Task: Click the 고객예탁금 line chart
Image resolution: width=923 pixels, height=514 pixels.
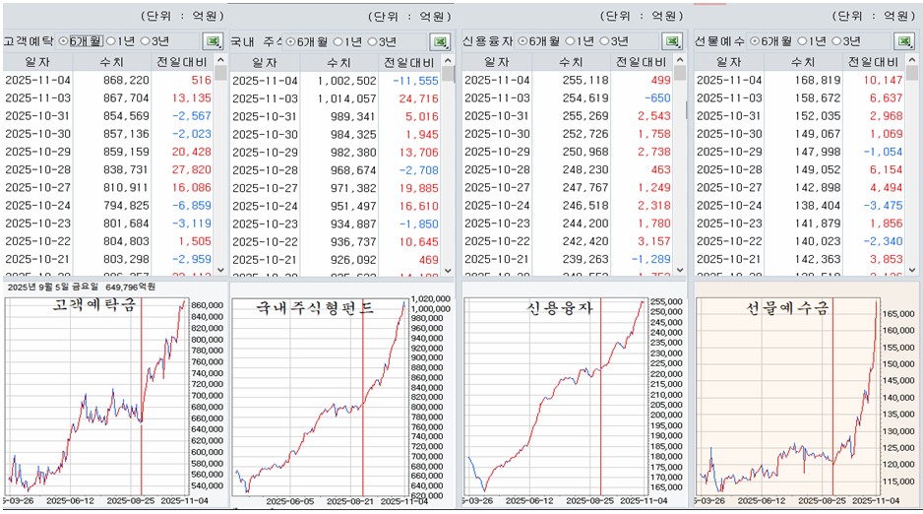Action: 98,394
